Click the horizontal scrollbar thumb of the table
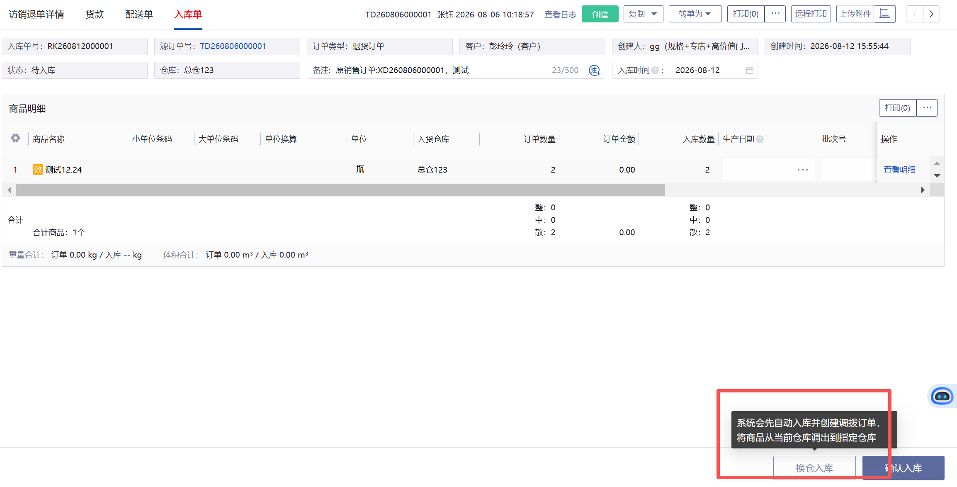The width and height of the screenshot is (957, 487). click(x=340, y=190)
